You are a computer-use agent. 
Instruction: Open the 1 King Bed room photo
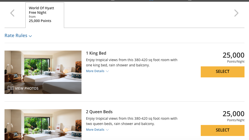coord(43,72)
